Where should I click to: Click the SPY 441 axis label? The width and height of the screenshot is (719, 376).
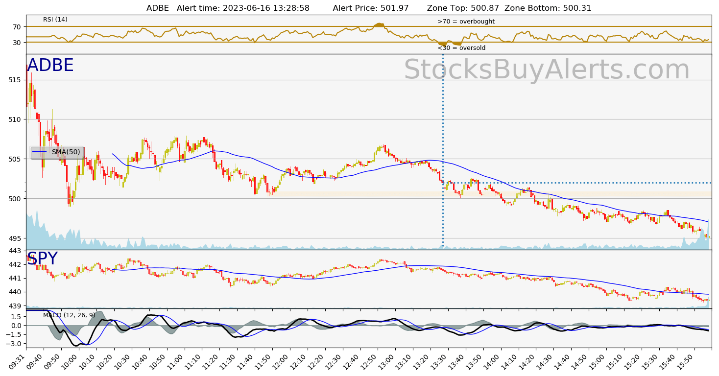pos(15,279)
